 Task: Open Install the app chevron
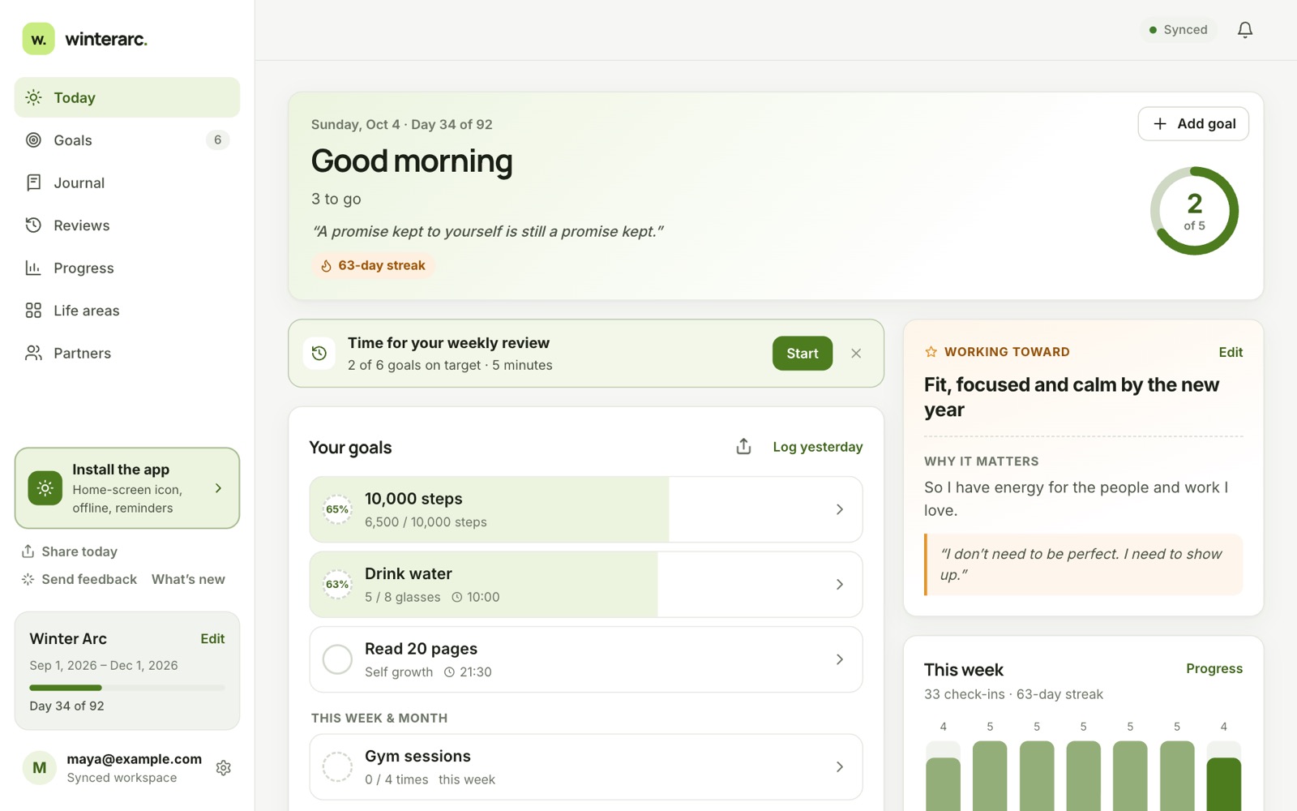(x=218, y=488)
